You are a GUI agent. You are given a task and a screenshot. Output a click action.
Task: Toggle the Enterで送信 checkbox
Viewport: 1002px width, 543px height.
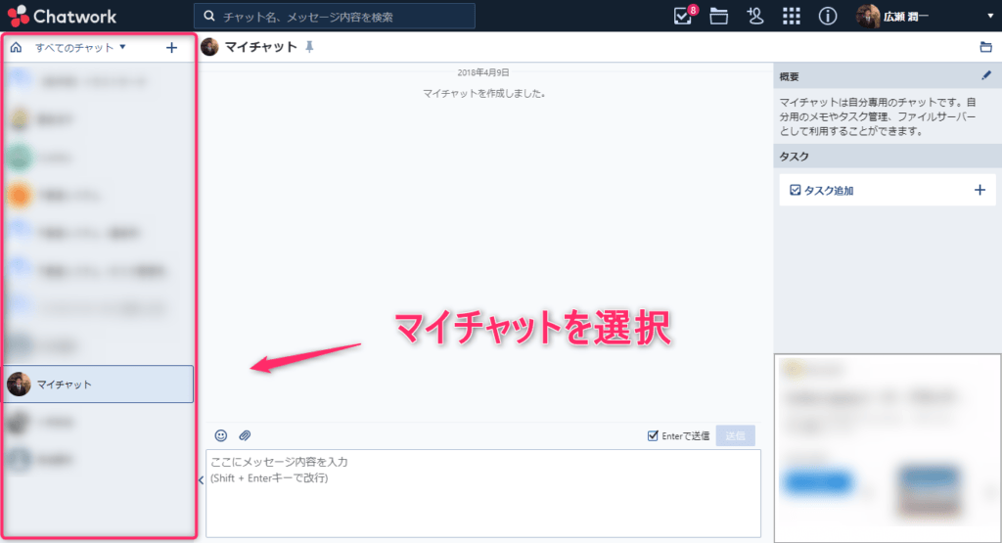[x=653, y=435]
